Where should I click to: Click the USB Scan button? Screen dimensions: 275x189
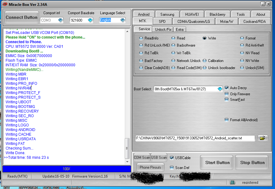(159, 157)
